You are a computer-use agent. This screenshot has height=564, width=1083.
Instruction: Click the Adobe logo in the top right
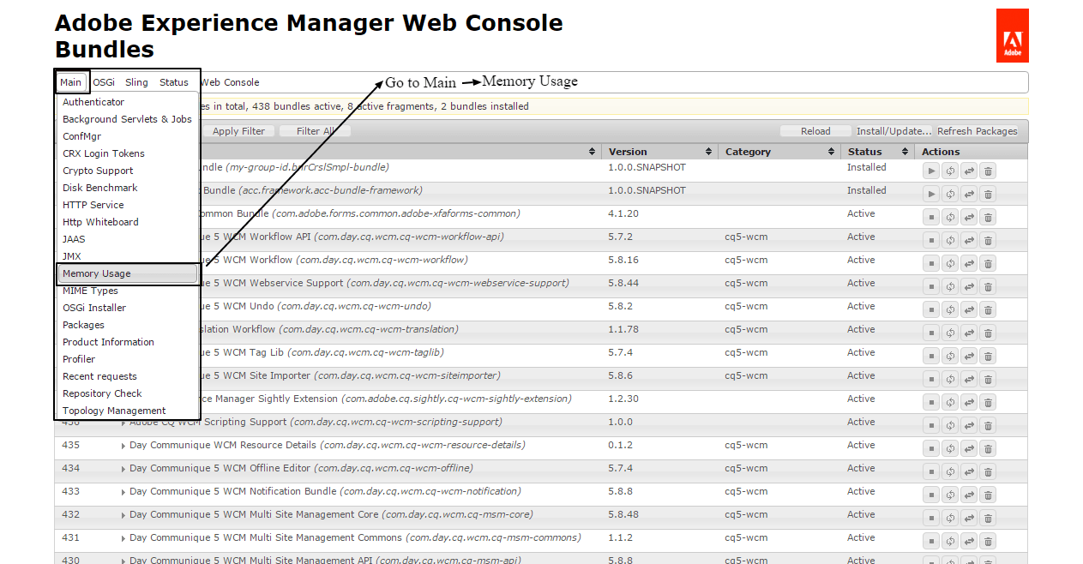point(1012,35)
